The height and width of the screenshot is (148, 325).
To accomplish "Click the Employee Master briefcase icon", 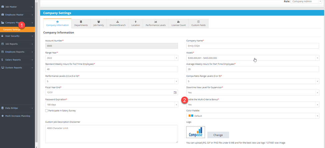I will coord(3,15).
